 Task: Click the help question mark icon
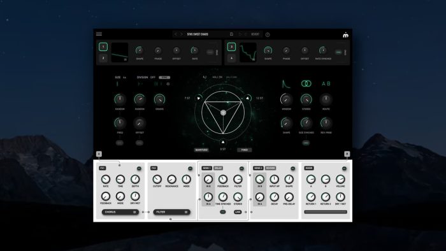[268, 34]
